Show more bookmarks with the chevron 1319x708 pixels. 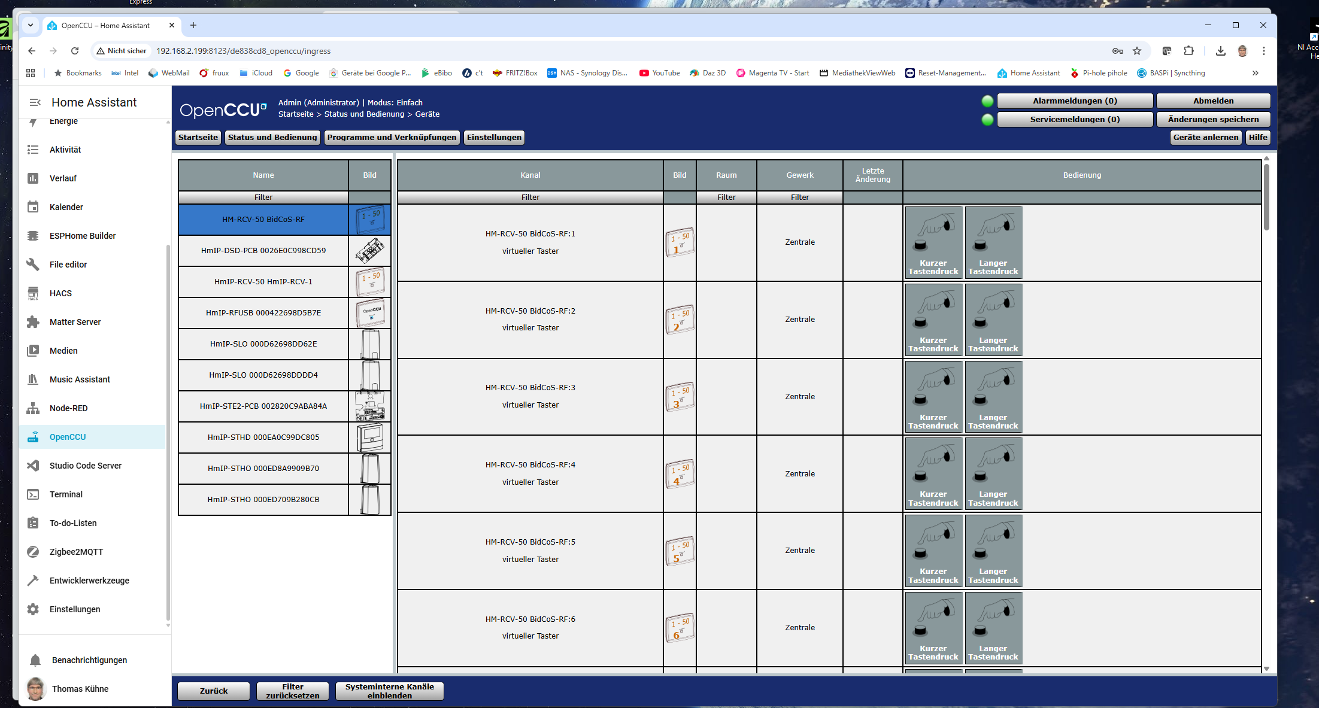(1255, 73)
